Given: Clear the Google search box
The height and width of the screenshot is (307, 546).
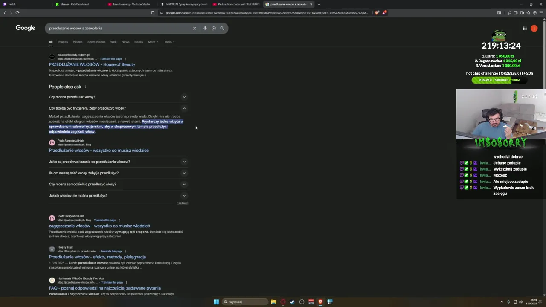Looking at the screenshot, I should pyautogui.click(x=195, y=28).
